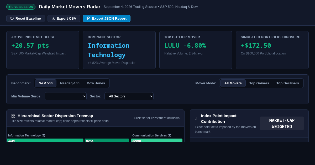Click the Communication Services (1) sector label
The height and width of the screenshot is (165, 315).
tap(152, 135)
